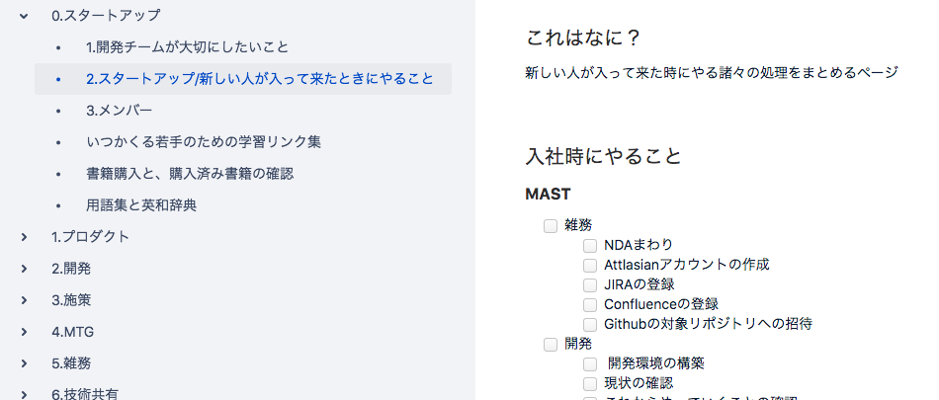The width and height of the screenshot is (939, 400).
Task: Toggle the Confluenceの登録 checkbox
Action: [590, 304]
